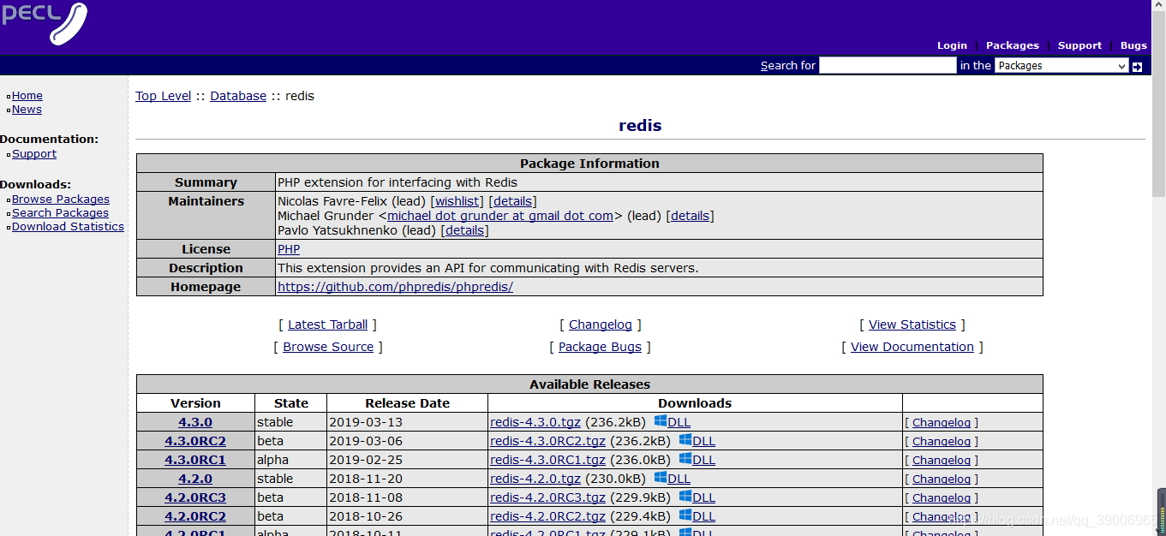Click Latest Tarball link
The image size is (1166, 536).
tap(327, 325)
